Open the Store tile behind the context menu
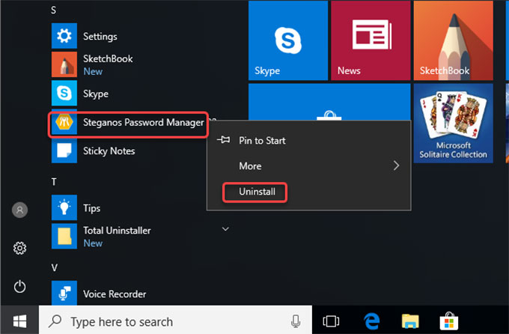This screenshot has height=334, width=509. click(x=329, y=102)
